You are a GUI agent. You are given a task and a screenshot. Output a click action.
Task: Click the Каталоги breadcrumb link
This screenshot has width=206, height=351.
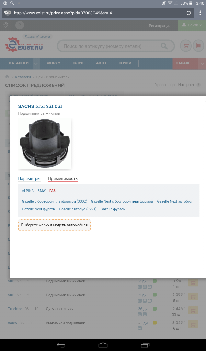pos(23,77)
